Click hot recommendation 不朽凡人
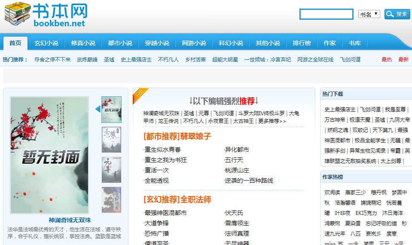This screenshot has height=245, width=412. [x=168, y=60]
